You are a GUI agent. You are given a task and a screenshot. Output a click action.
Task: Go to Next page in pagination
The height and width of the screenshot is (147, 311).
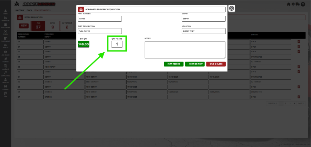tap(301, 104)
